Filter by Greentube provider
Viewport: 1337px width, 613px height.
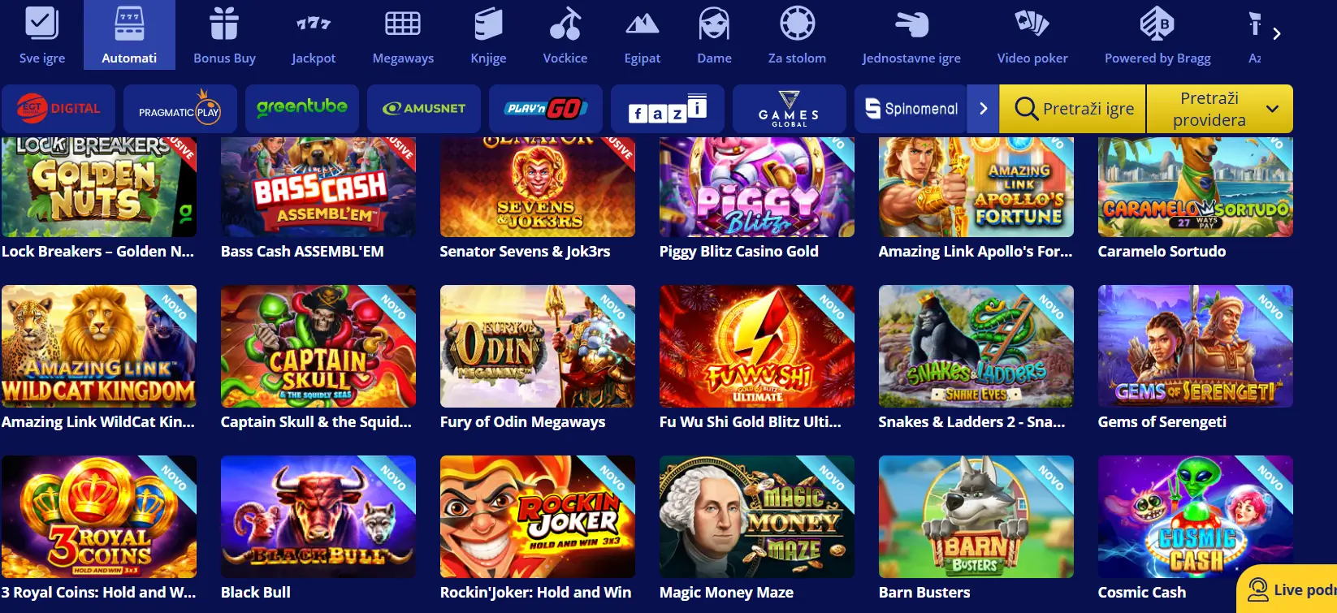tap(302, 109)
